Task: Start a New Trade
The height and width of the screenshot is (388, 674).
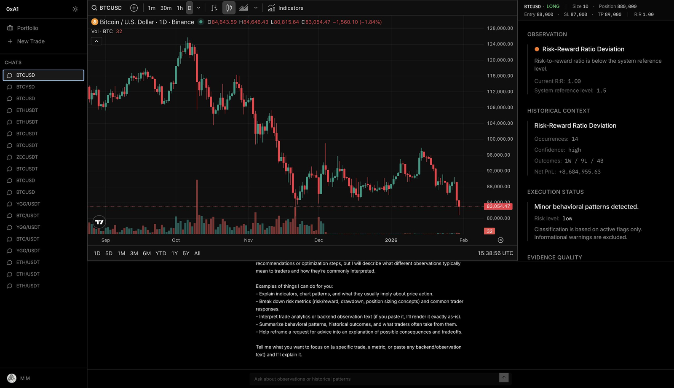Action: point(30,41)
